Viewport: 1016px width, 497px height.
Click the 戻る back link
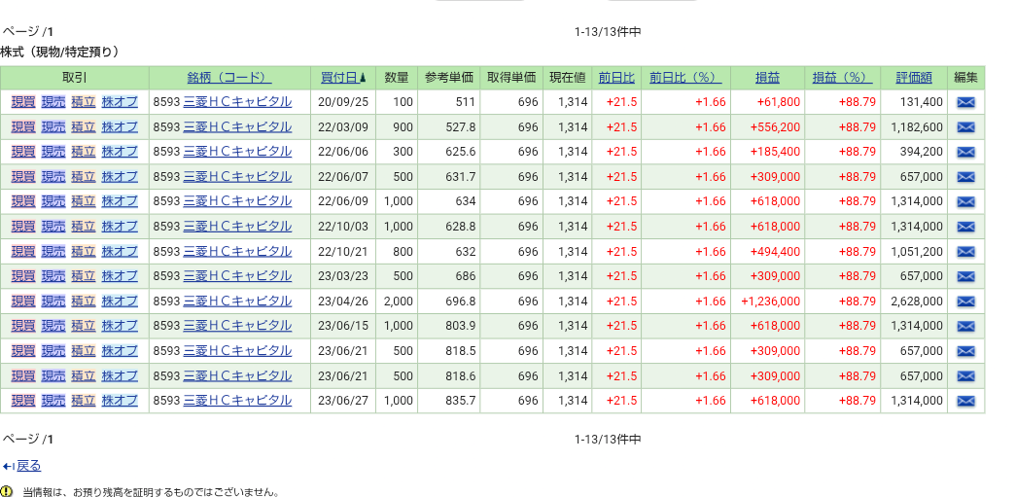(28, 466)
